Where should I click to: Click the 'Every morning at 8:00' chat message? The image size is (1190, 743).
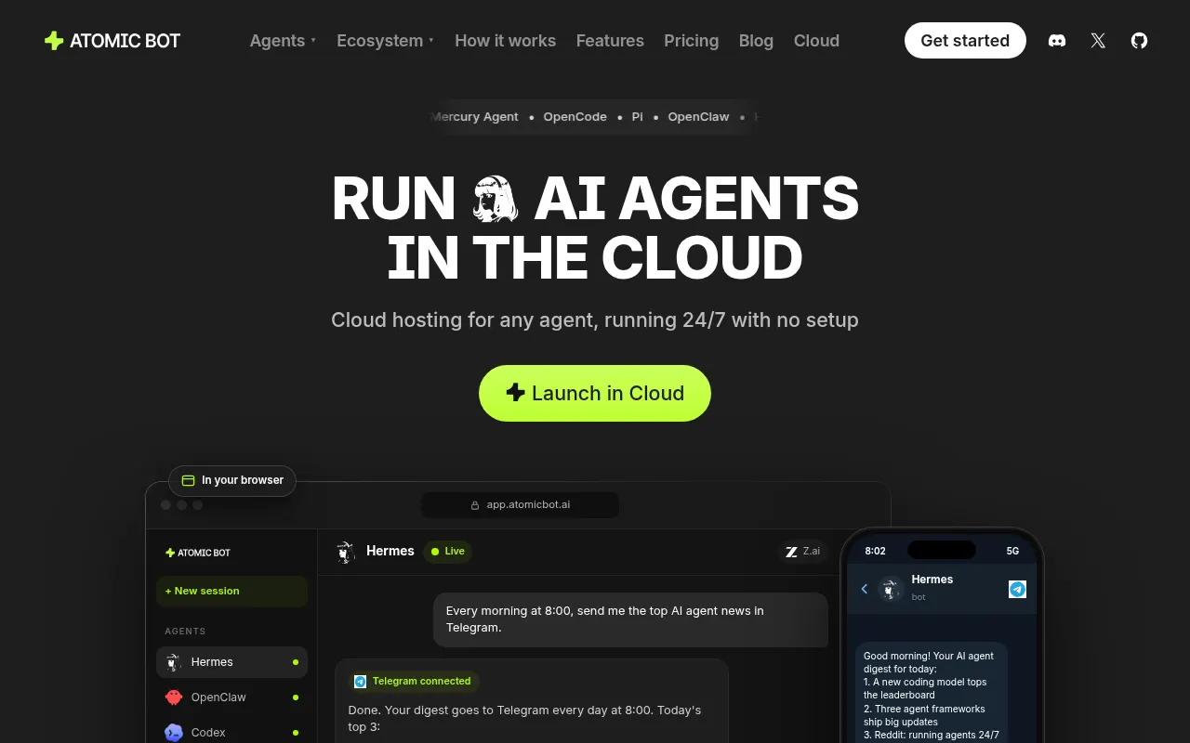630,619
